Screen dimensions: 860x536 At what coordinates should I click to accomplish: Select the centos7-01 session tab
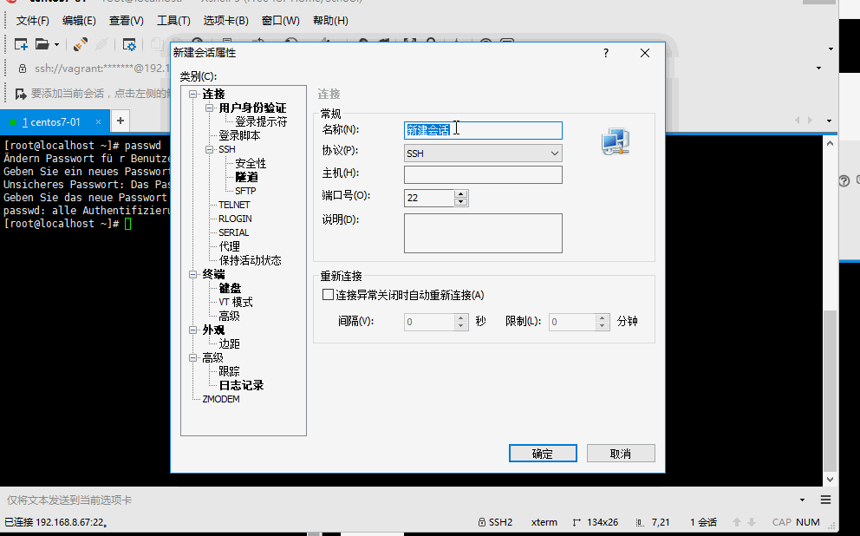[54, 121]
